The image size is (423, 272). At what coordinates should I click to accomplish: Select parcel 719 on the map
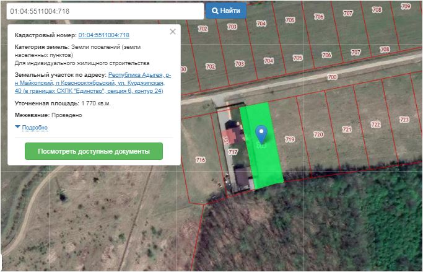tap(290, 140)
